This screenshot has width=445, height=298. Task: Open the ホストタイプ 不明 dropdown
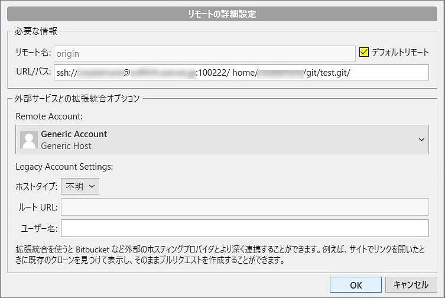coord(80,186)
